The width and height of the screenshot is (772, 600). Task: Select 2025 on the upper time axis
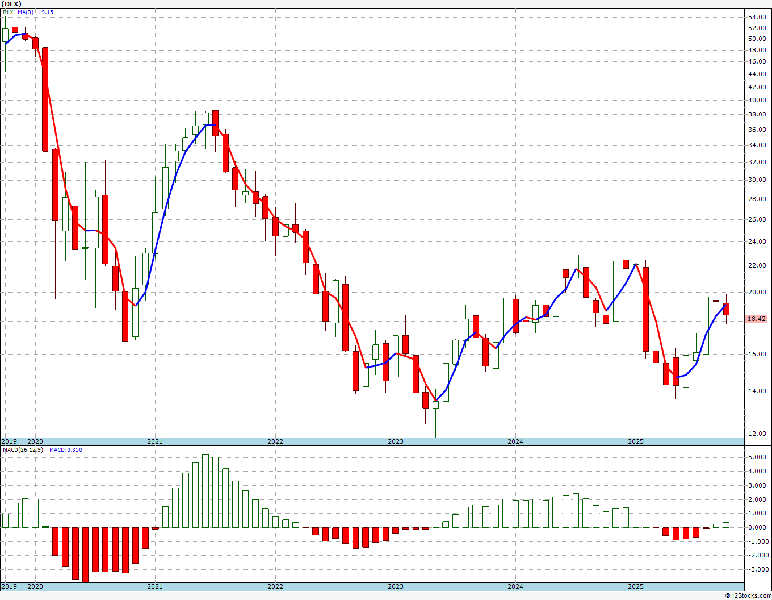click(635, 441)
